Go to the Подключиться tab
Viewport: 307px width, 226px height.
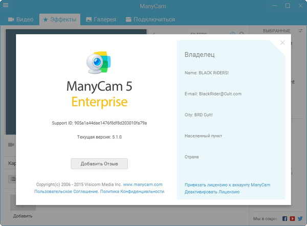pos(150,19)
